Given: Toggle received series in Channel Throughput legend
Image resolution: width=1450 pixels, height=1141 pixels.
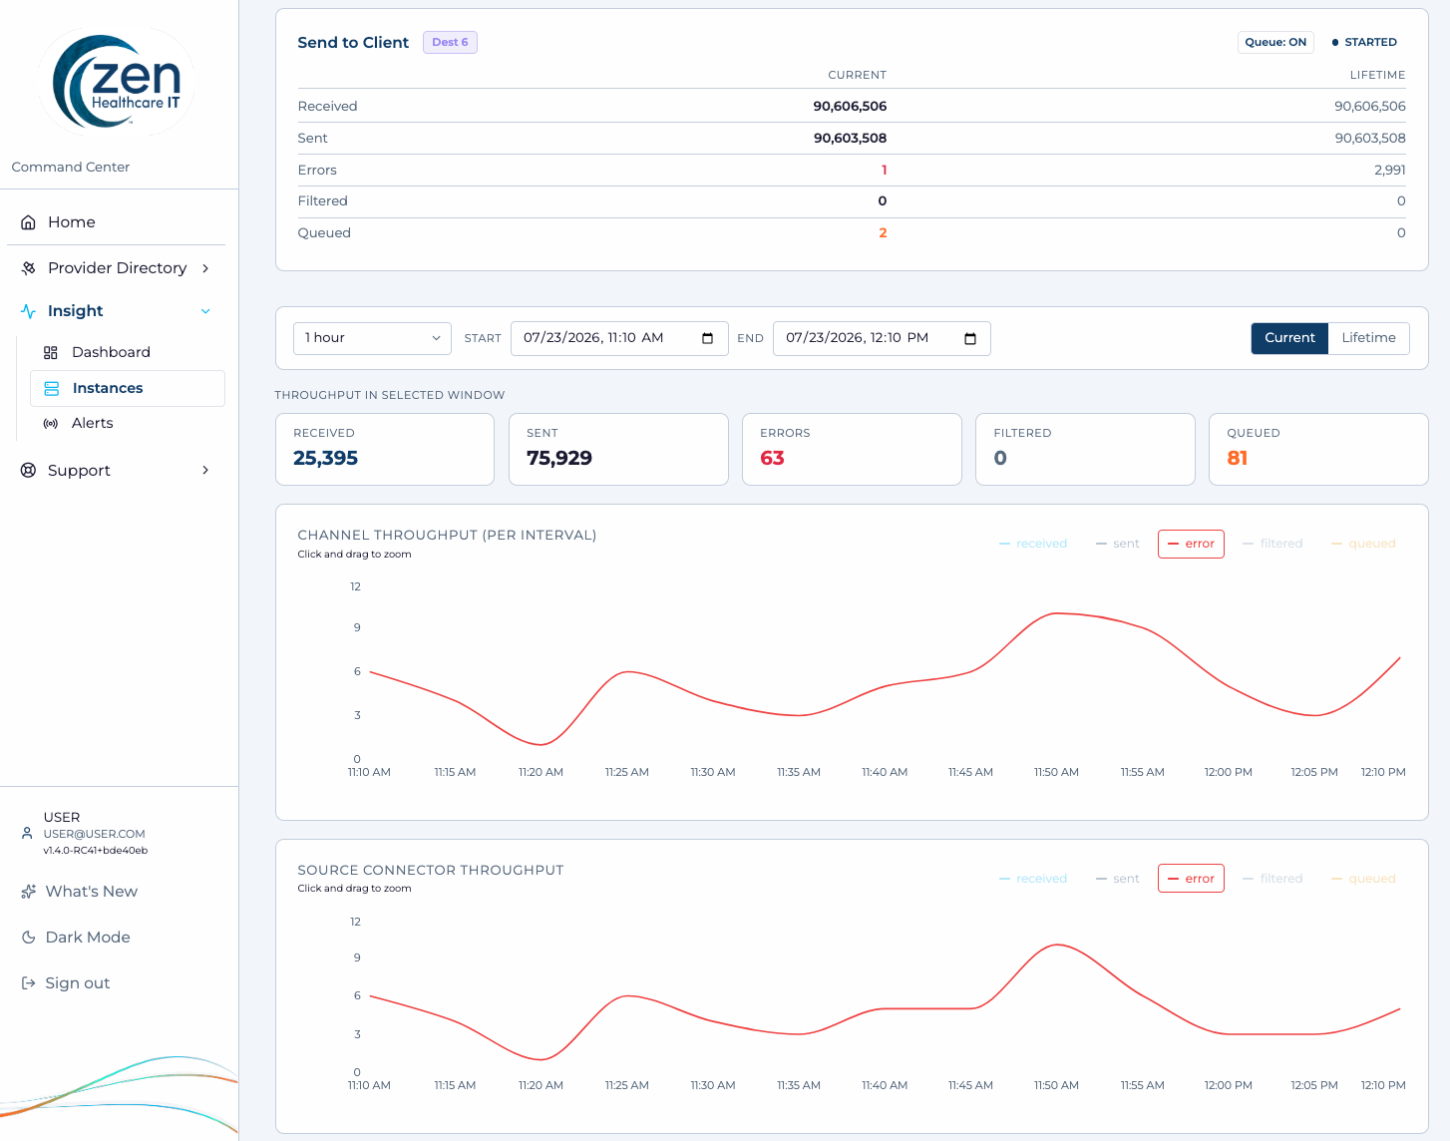Looking at the screenshot, I should point(1033,544).
